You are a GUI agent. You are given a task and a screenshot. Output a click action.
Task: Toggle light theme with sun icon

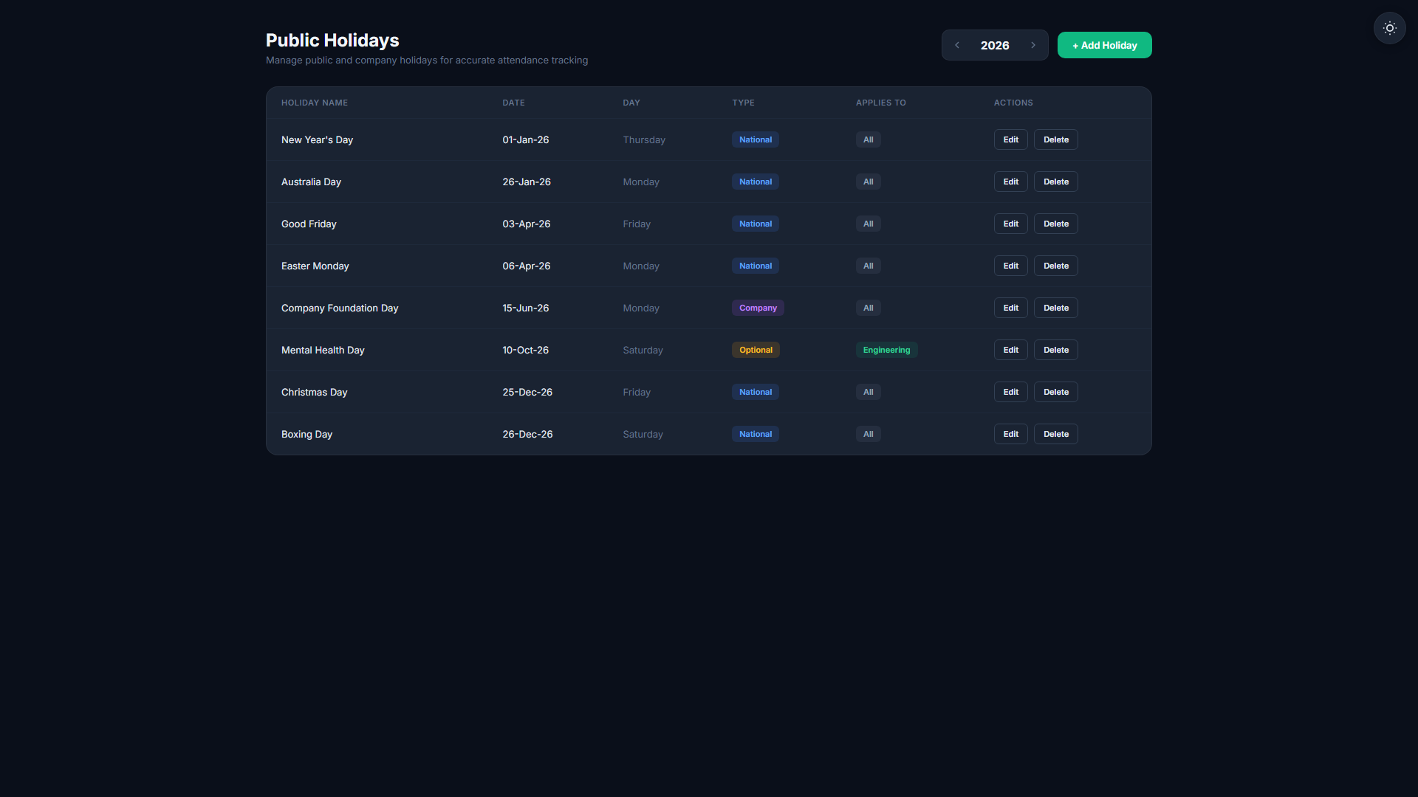(1389, 28)
